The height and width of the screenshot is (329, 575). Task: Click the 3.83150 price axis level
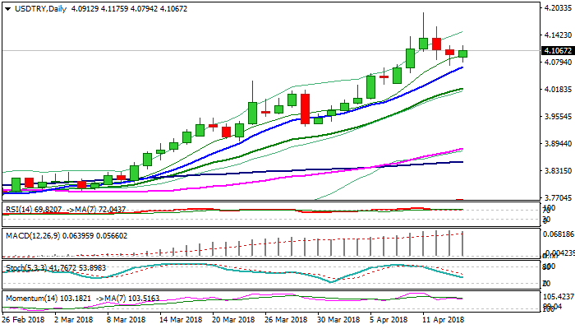558,171
